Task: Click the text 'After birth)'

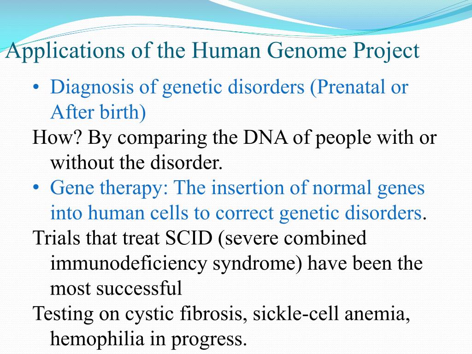Action: pyautogui.click(x=98, y=112)
